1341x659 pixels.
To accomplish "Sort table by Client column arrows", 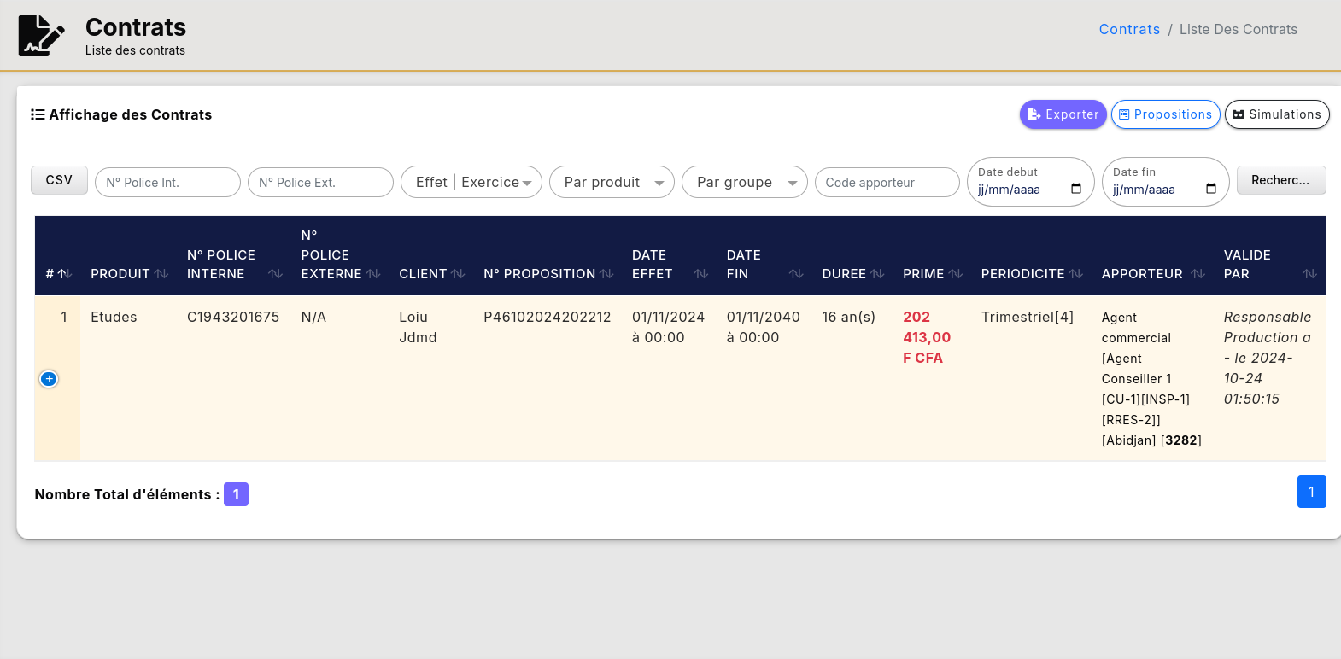I will point(459,274).
